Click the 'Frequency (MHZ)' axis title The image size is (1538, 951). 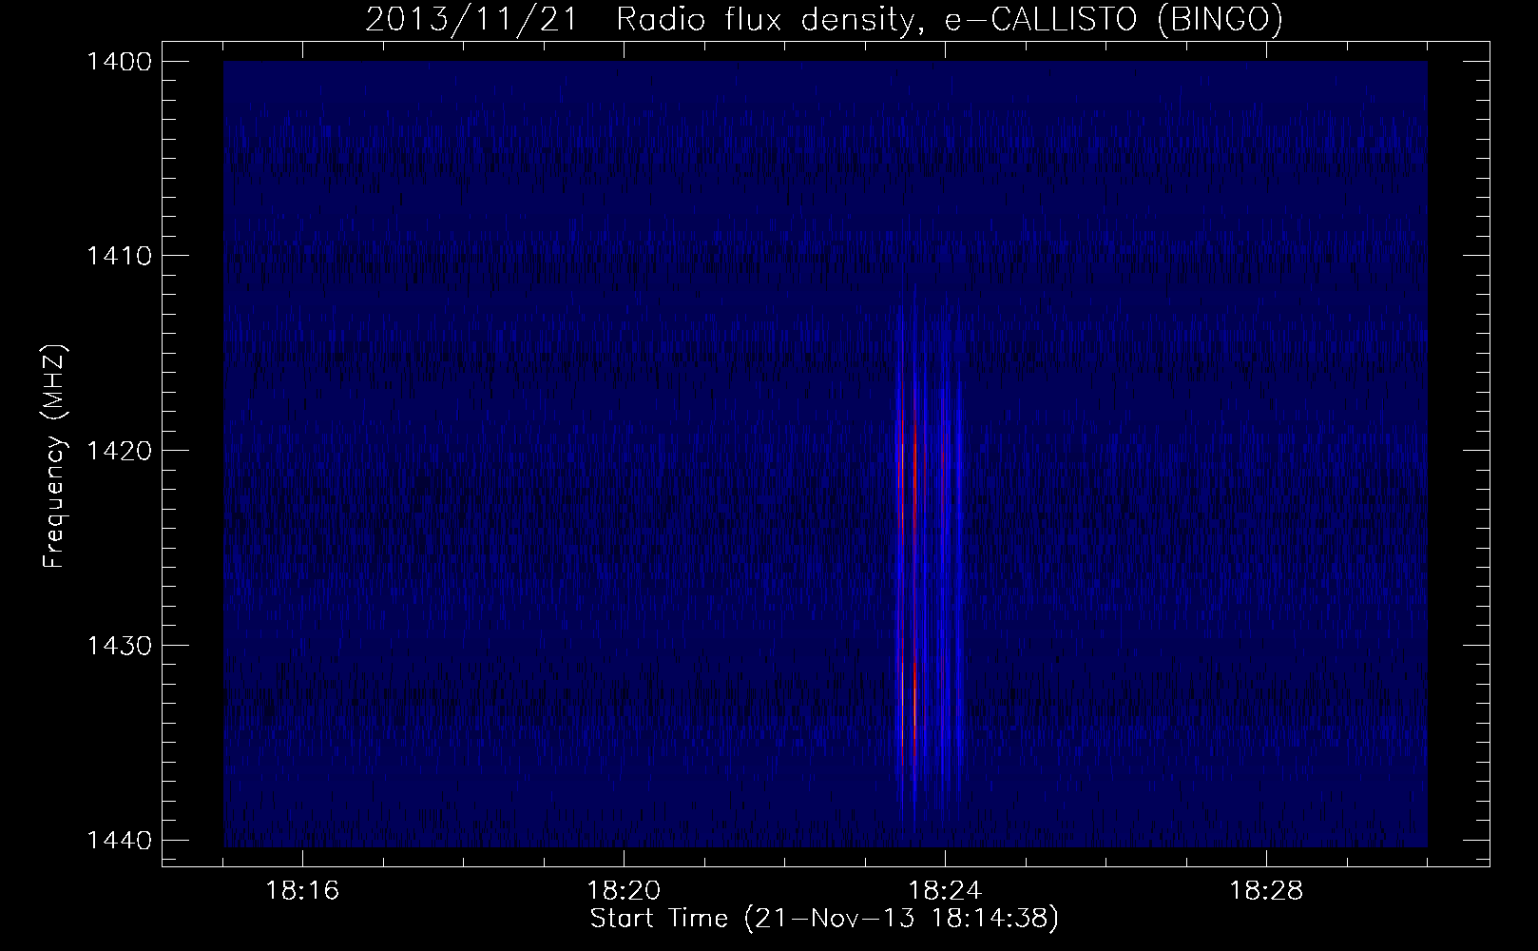coord(54,456)
